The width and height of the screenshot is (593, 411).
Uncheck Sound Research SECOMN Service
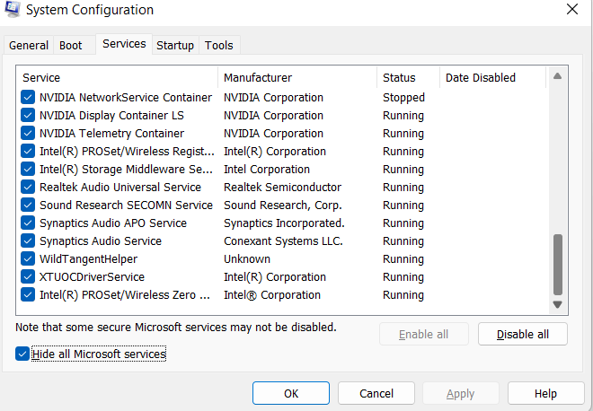pos(28,205)
